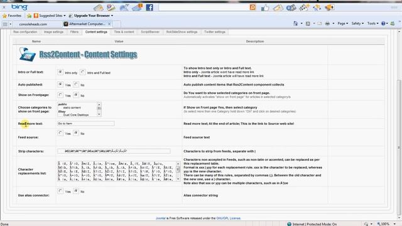Set Feed source to No
This screenshot has height=226, width=402.
click(x=76, y=133)
